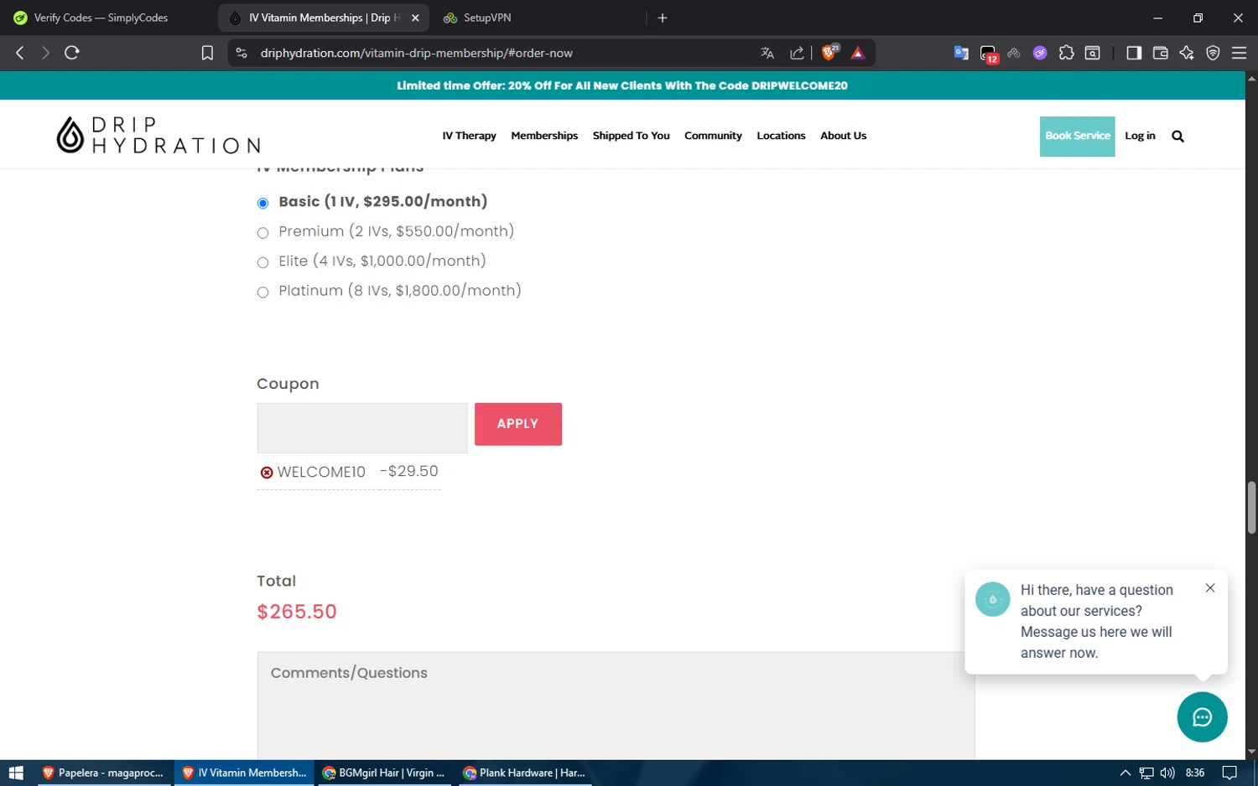1258x786 pixels.
Task: Choose the Platinum 8 IVs plan radio
Action: tap(263, 292)
